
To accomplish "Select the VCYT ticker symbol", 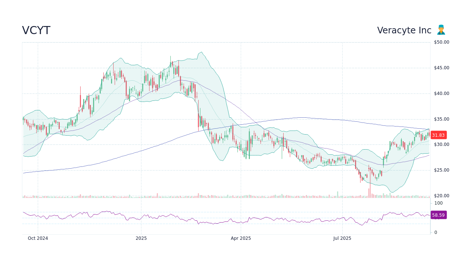I will (36, 30).
